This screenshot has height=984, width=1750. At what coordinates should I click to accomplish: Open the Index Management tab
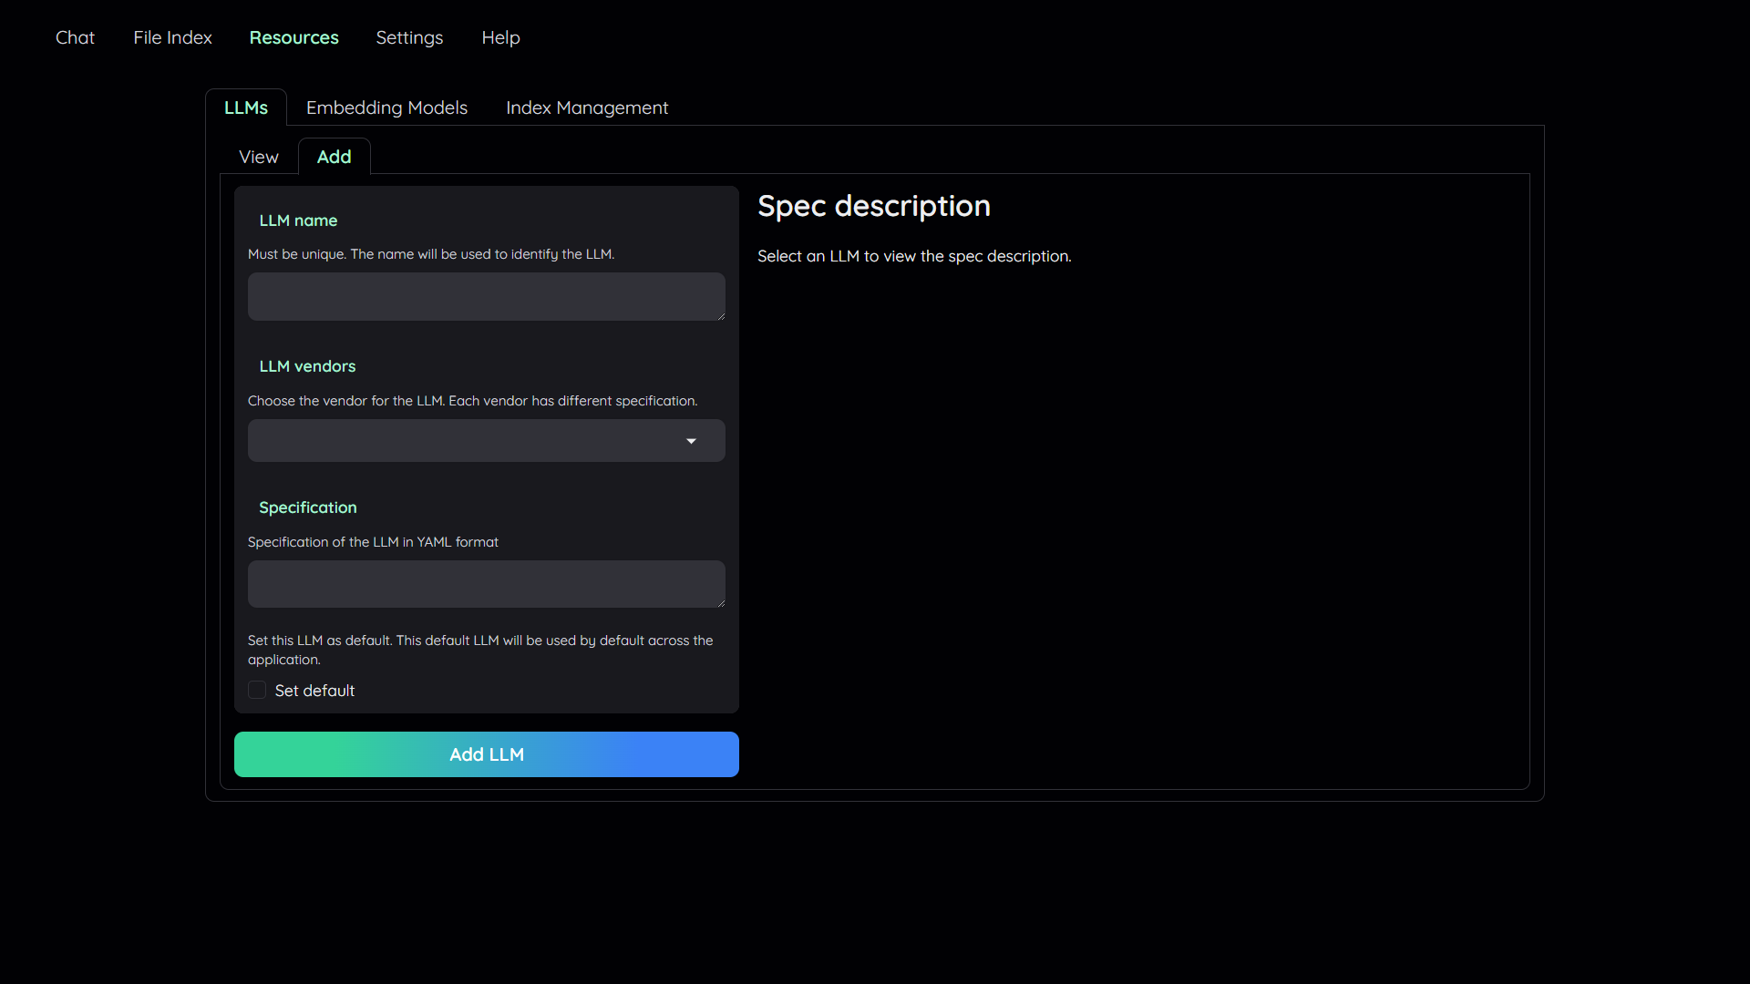tap(587, 108)
